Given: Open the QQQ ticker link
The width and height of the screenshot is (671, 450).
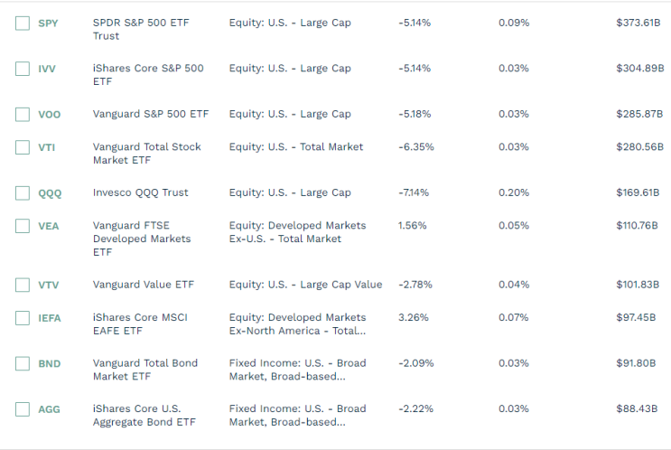Looking at the screenshot, I should point(50,193).
